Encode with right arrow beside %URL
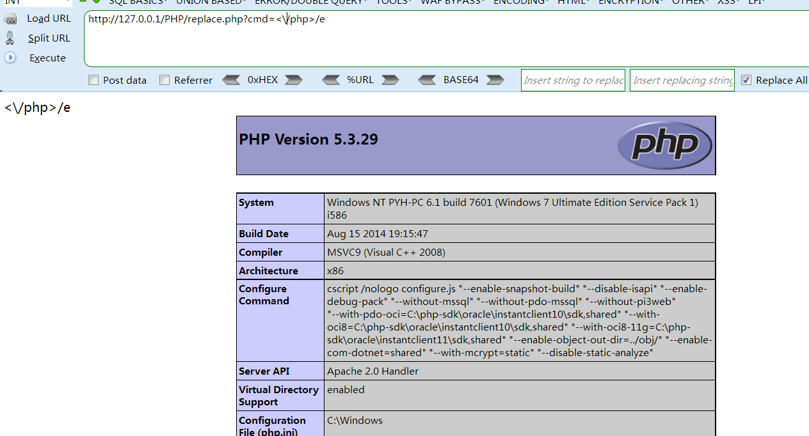Screen dimensions: 809x436 [390, 80]
